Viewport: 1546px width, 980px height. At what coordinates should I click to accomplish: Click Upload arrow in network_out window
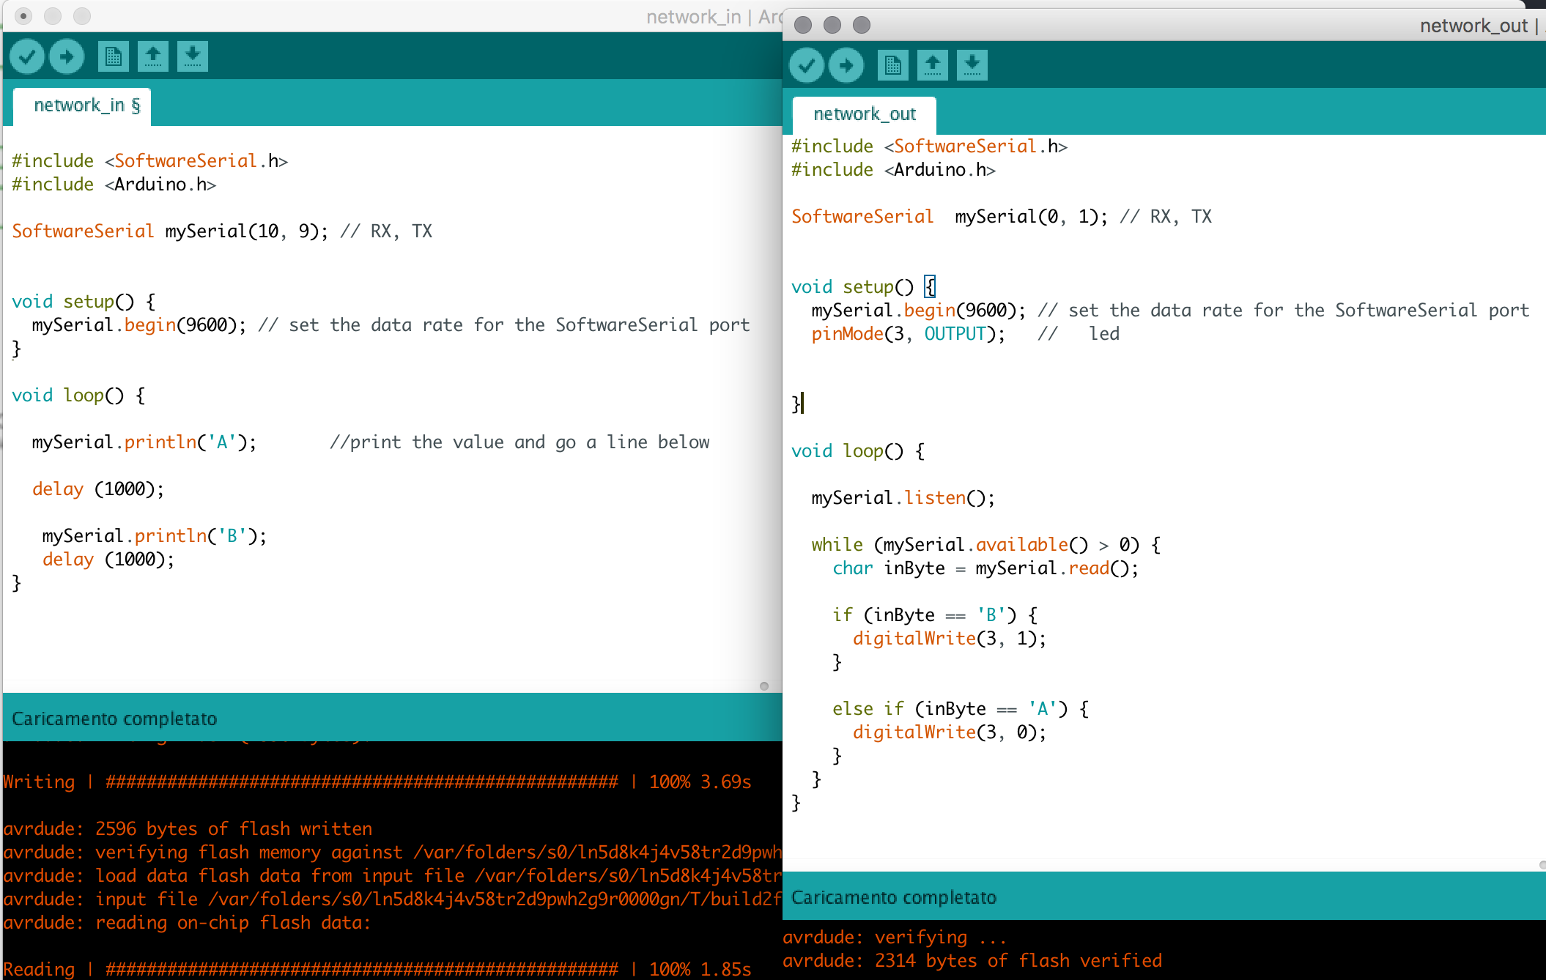846,65
